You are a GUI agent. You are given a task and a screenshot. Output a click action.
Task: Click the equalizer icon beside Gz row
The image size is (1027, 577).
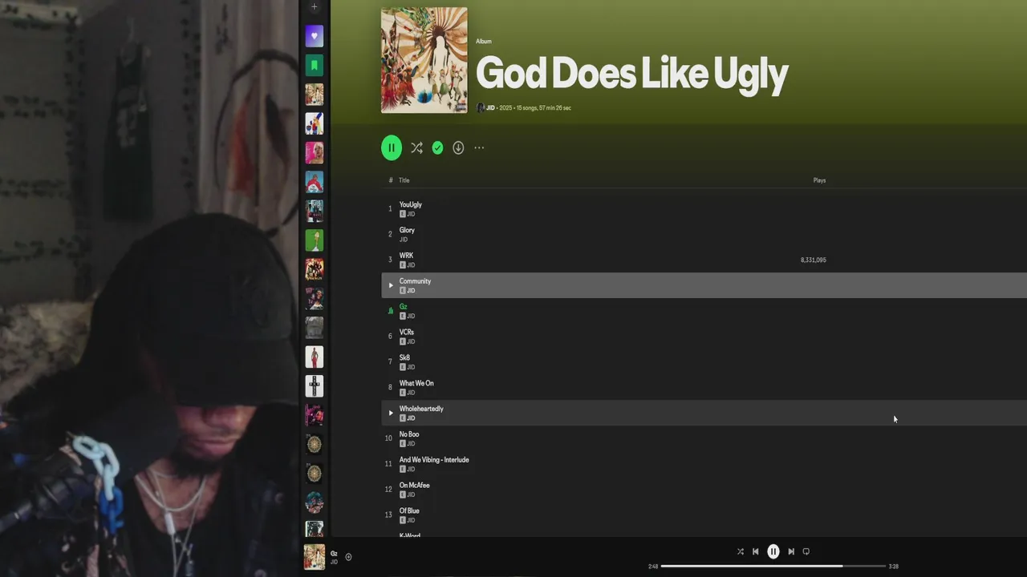pos(391,311)
